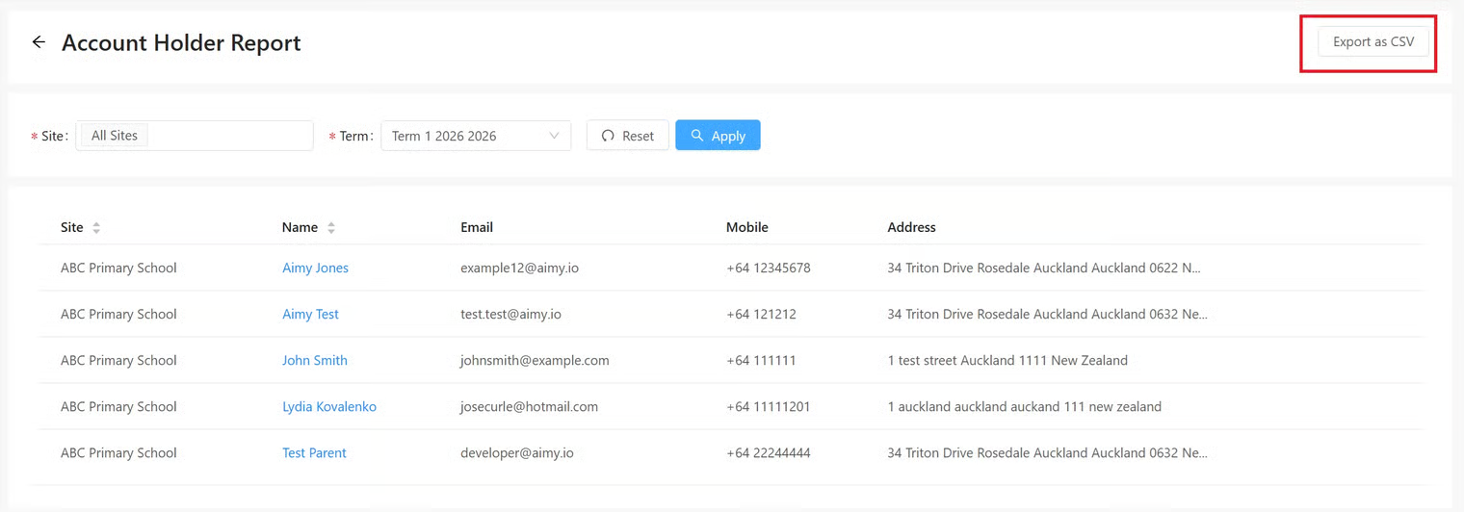
Task: Open Aimy Test account holder link
Action: point(310,314)
